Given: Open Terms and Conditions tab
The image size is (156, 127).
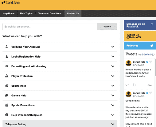Looking at the screenshot, I should pos(50,13).
